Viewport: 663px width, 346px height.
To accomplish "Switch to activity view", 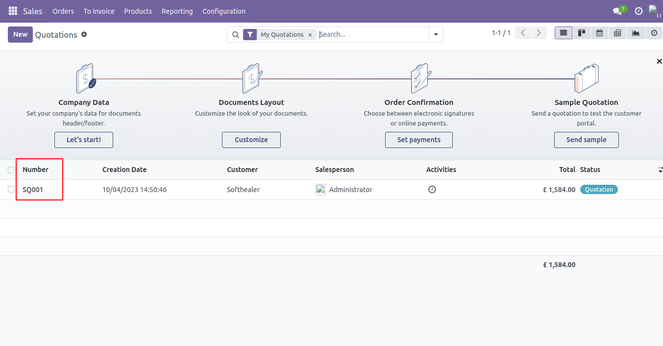I will 654,33.
